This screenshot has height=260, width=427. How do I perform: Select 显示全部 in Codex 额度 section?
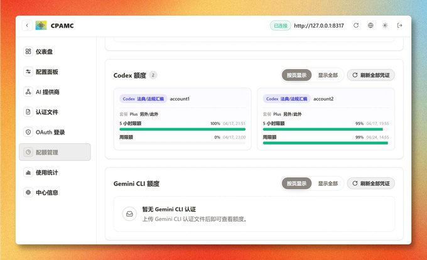pyautogui.click(x=328, y=75)
